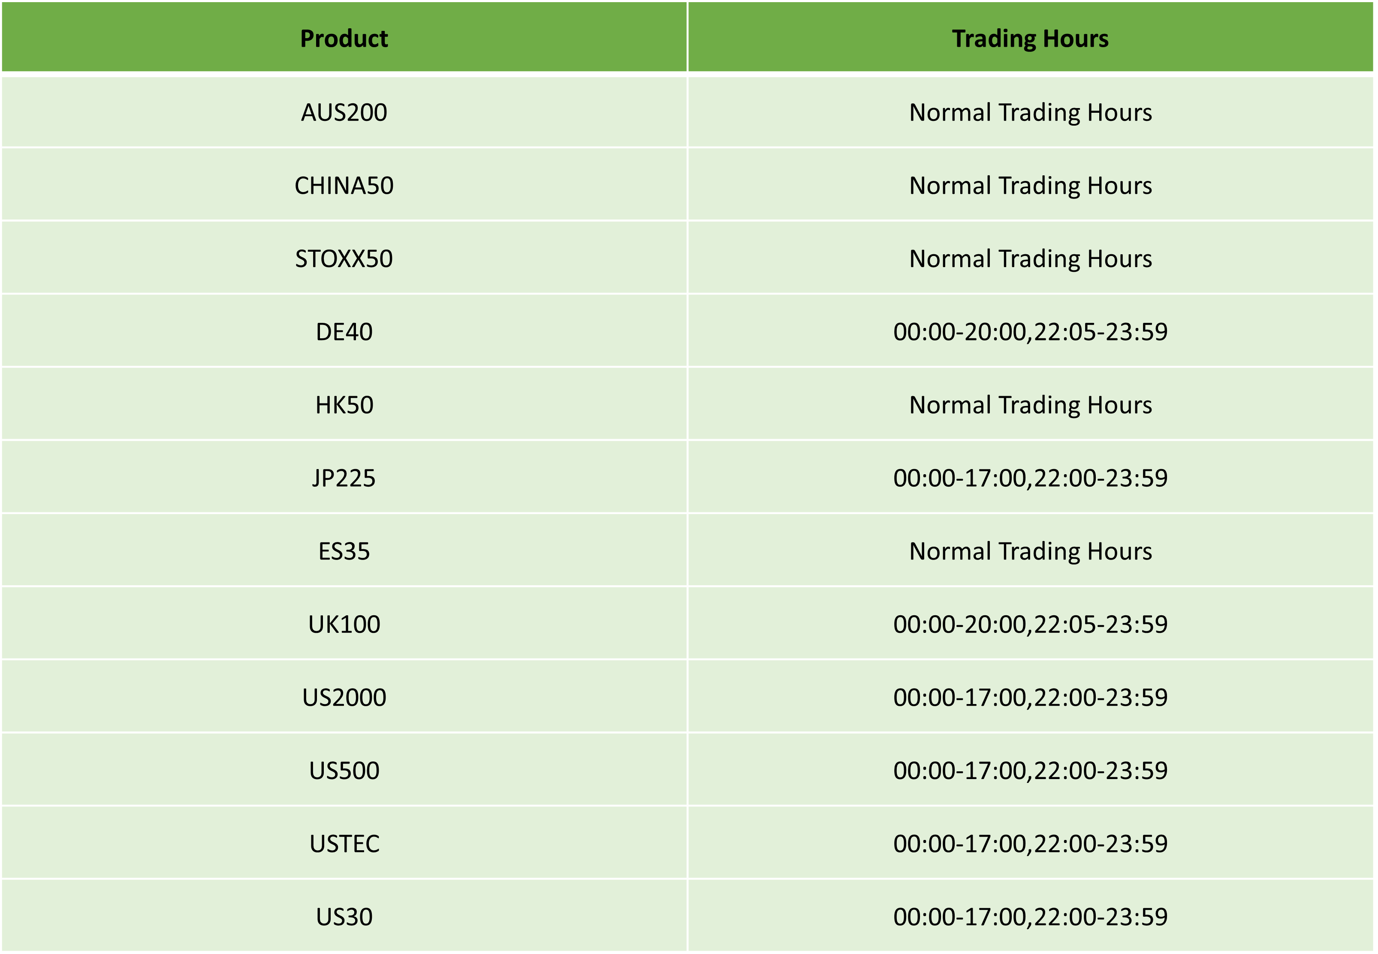1378x954 pixels.
Task: Select the ES35 product cell
Action: [344, 551]
